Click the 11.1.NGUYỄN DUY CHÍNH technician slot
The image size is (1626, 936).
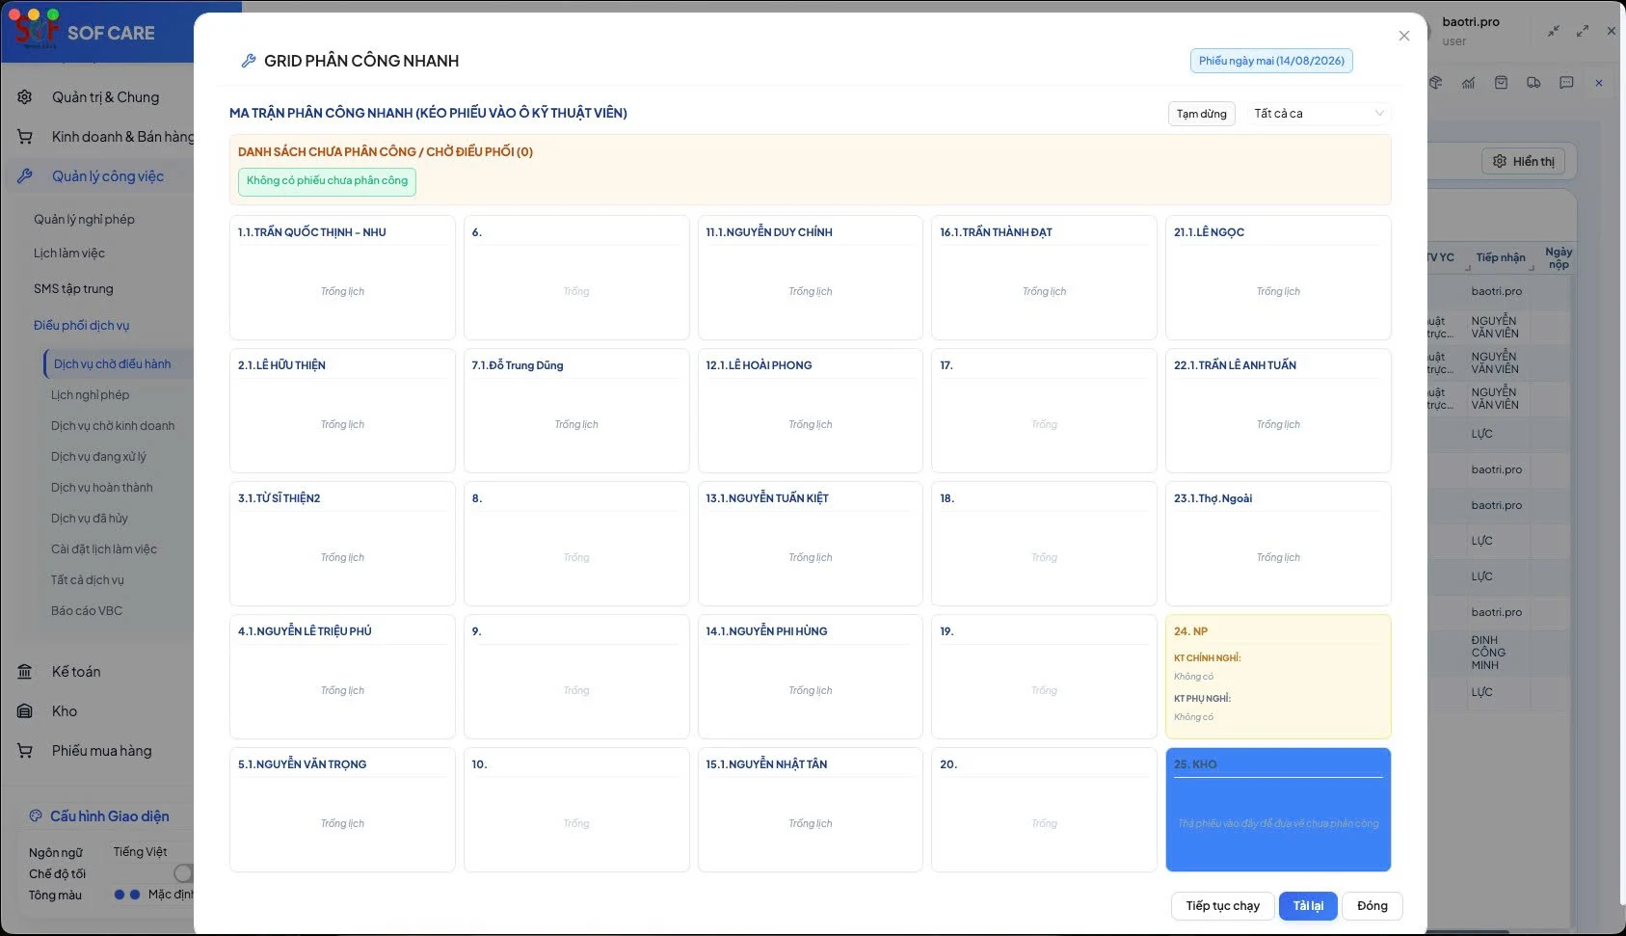click(x=810, y=278)
